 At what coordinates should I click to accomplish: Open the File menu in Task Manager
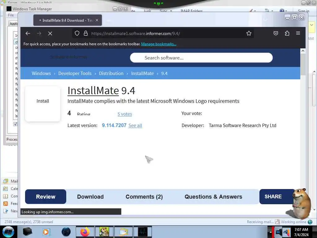pos(11,15)
